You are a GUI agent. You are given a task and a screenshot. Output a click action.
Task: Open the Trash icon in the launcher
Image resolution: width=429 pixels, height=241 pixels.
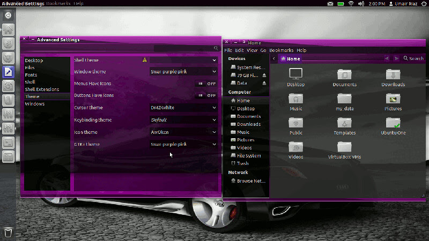point(8,233)
